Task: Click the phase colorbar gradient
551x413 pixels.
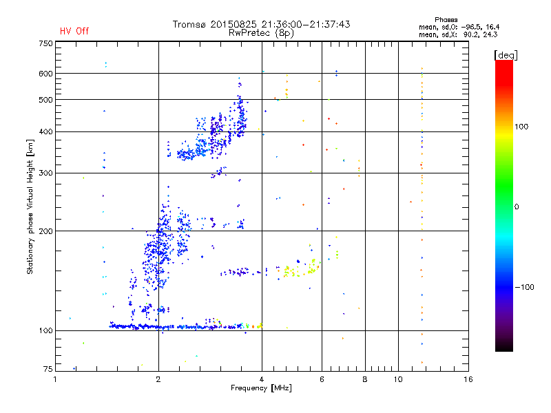Action: (504, 206)
